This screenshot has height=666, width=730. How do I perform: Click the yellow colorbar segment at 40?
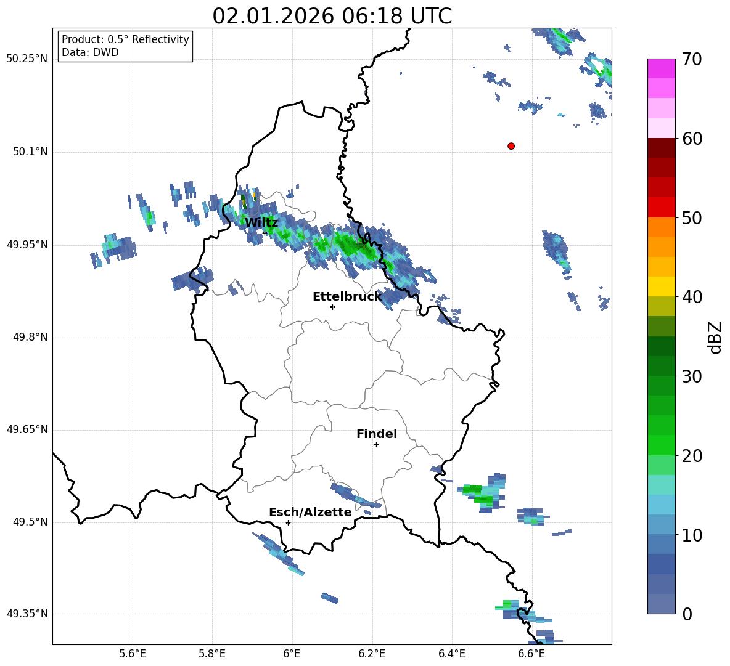click(661, 286)
